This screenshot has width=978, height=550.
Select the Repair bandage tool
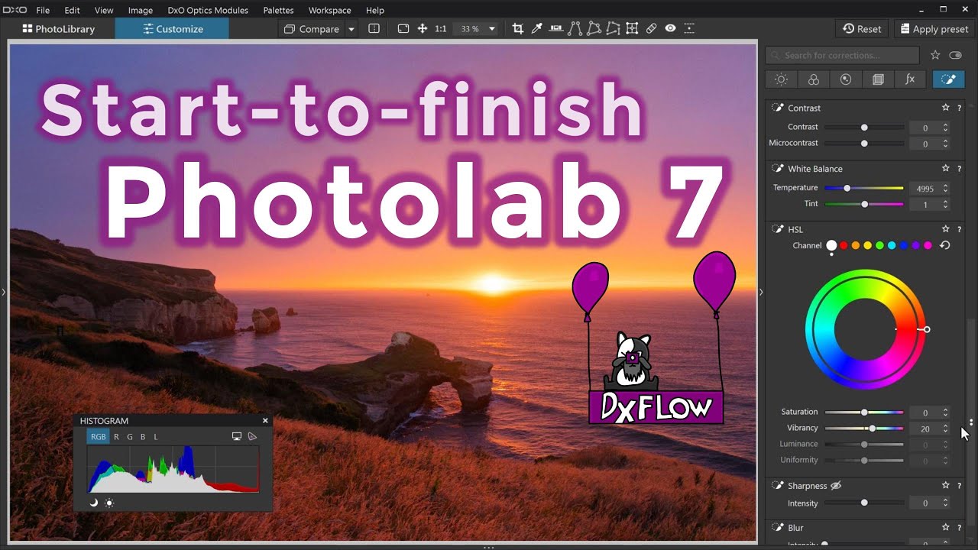coord(651,29)
